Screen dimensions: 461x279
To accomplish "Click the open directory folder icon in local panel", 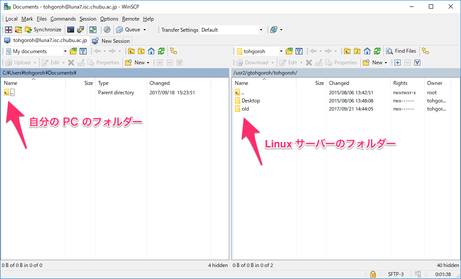I will click(x=73, y=51).
